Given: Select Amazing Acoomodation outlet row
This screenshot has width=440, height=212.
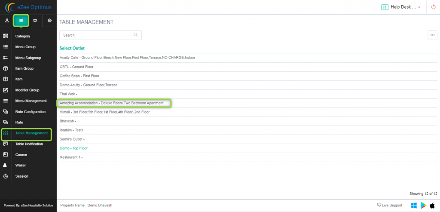Looking at the screenshot, I should coord(248,103).
